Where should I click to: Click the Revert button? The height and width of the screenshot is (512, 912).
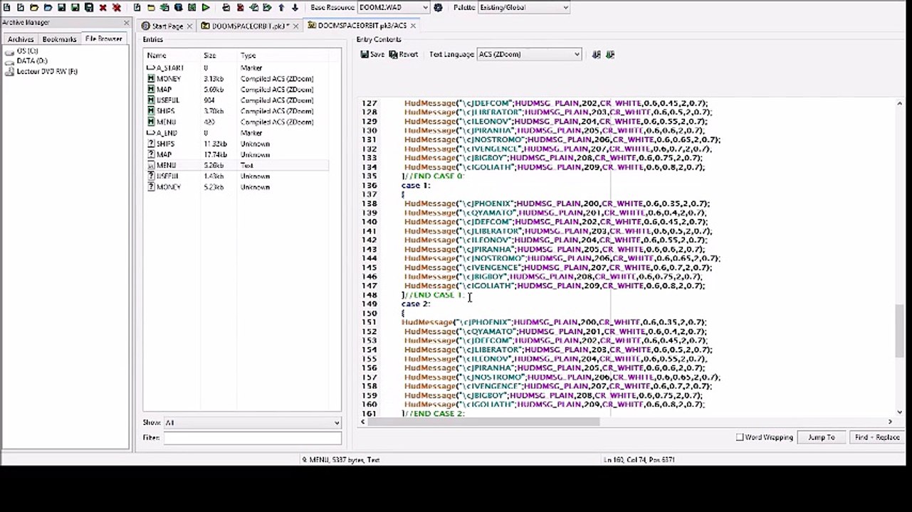404,54
